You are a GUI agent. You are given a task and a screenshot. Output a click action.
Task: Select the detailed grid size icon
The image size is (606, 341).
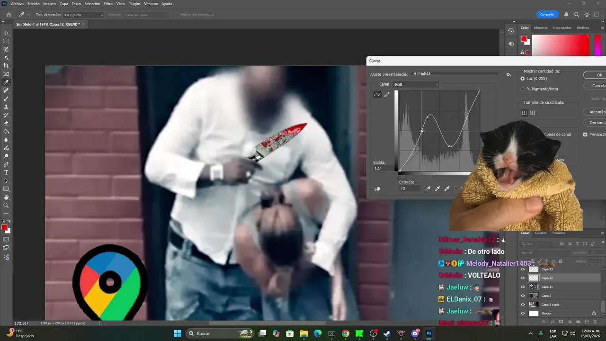533,113
